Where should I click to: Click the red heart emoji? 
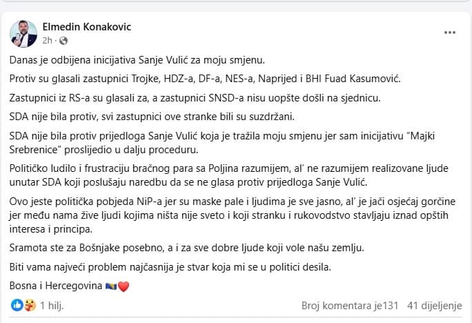click(124, 286)
